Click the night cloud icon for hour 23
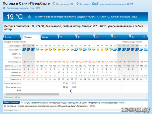This screenshot has height=114, width=152. [x=119, y=49]
